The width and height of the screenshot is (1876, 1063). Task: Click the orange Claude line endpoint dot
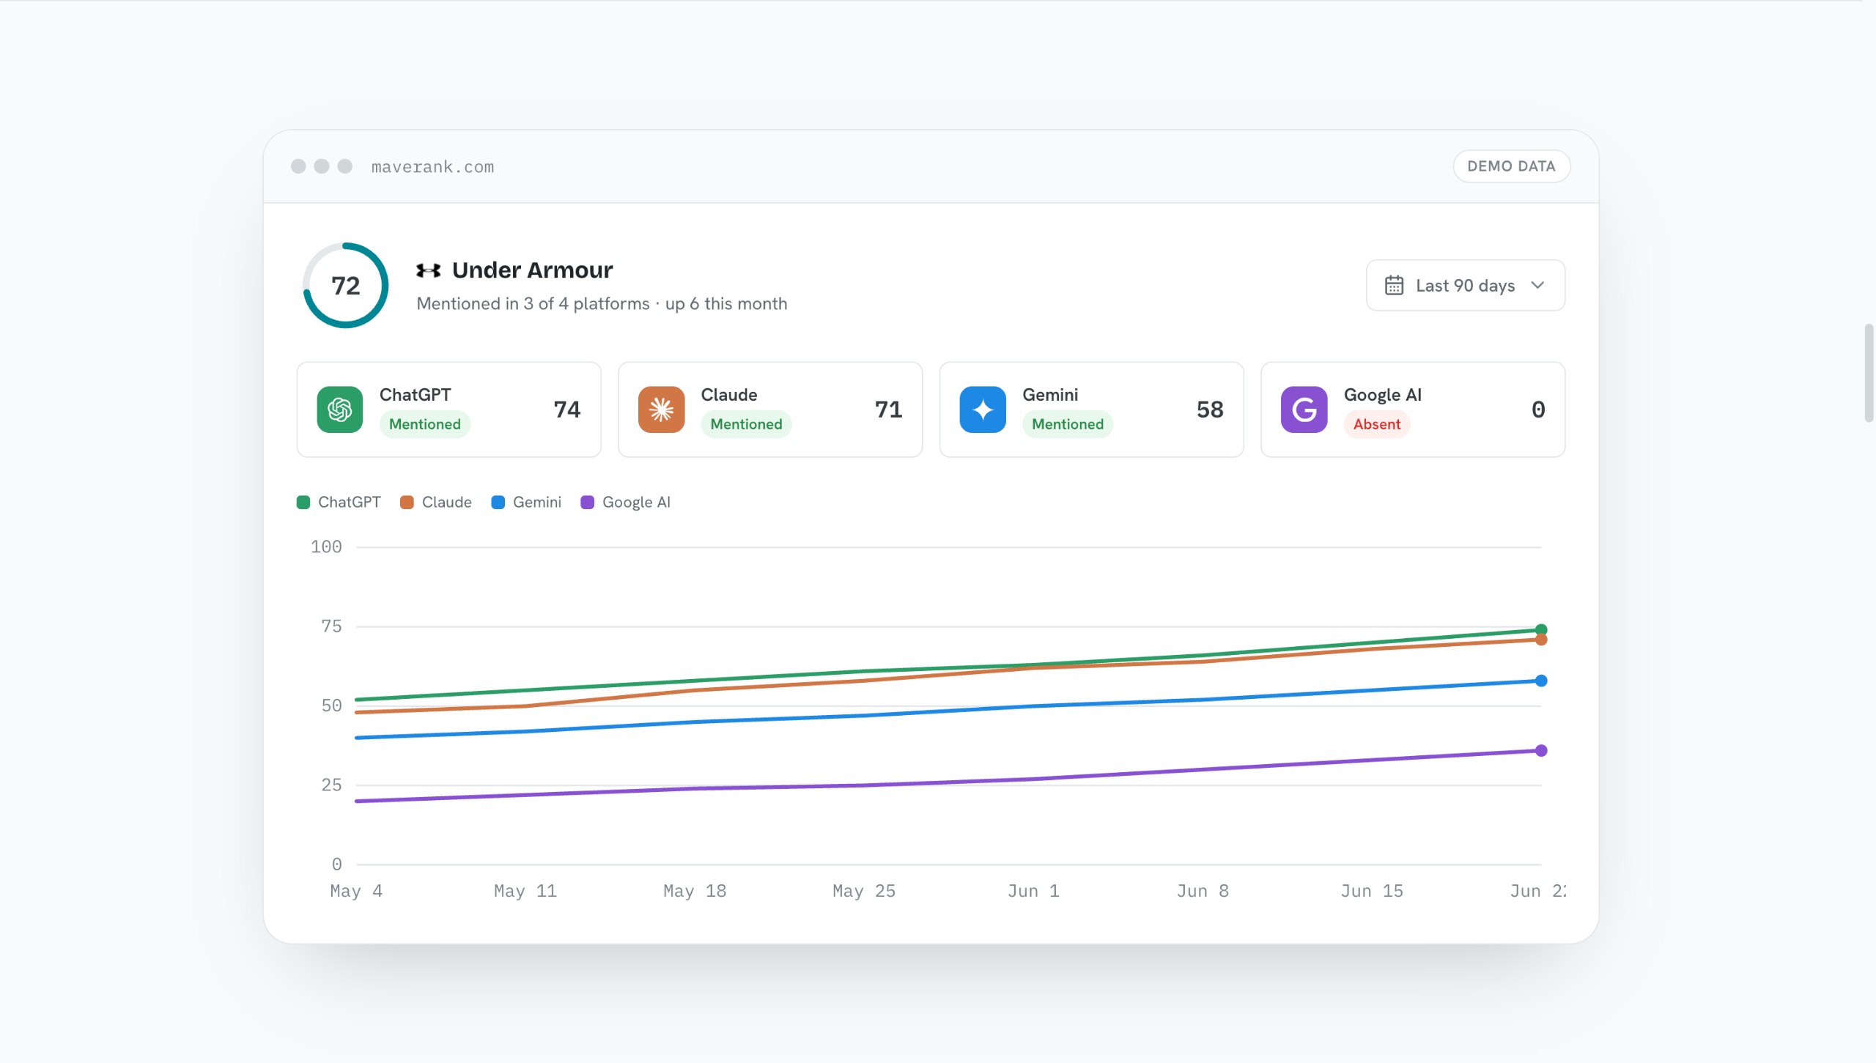pos(1541,640)
